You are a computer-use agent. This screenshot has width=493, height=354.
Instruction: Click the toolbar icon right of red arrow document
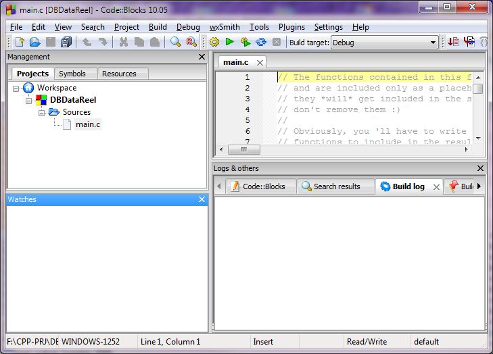tap(469, 42)
